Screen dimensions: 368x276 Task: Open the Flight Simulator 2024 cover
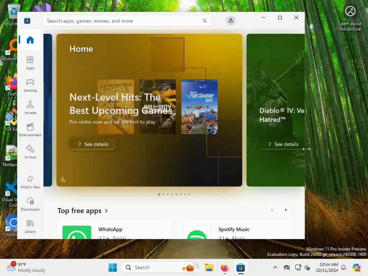(199, 107)
